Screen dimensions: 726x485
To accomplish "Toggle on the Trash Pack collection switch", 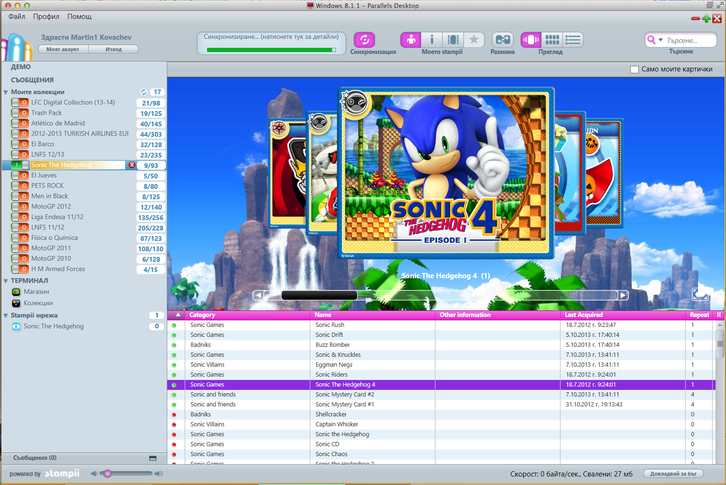I will click(20, 113).
